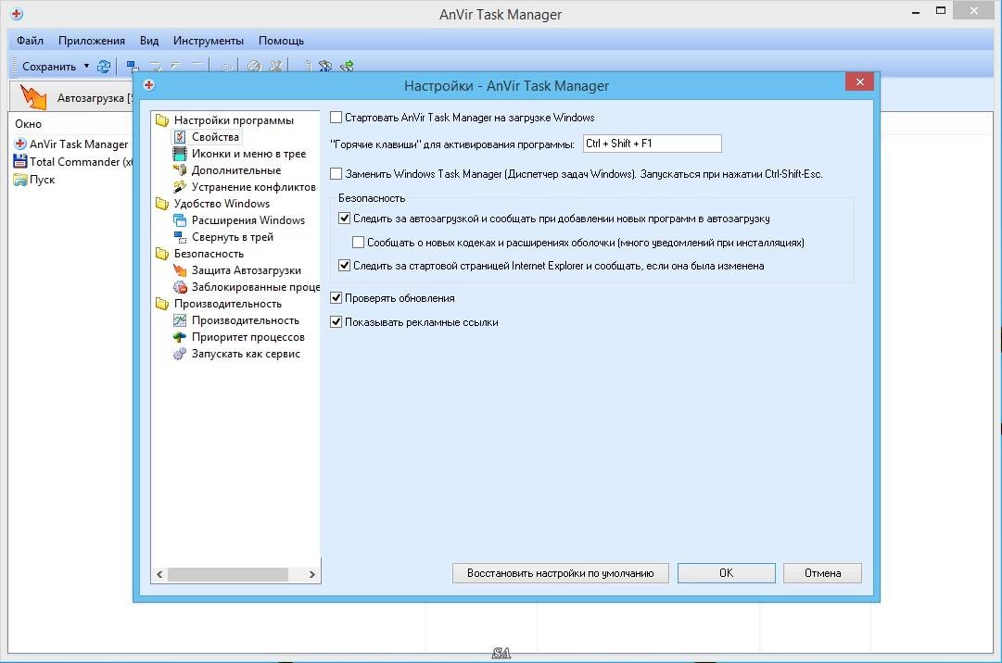Open the Сохранить dropdown arrow

click(x=86, y=66)
